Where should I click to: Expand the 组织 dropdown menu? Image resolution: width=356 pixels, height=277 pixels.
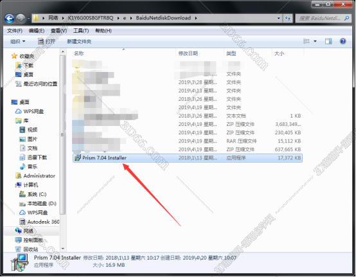point(18,41)
